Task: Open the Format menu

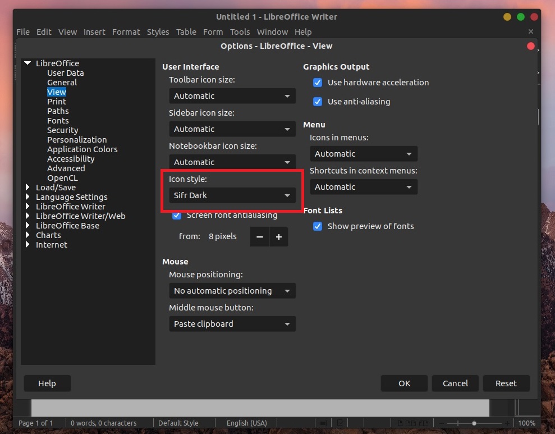Action: 126,32
